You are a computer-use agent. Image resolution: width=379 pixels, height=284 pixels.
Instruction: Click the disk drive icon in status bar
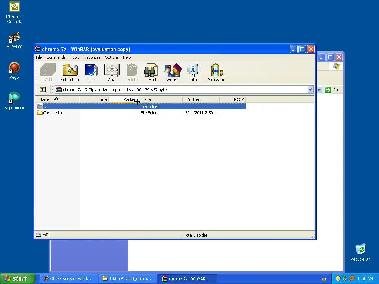pos(38,235)
